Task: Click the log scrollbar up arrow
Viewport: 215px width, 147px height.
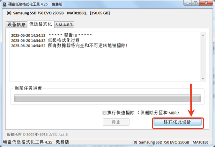Action: click(203, 35)
